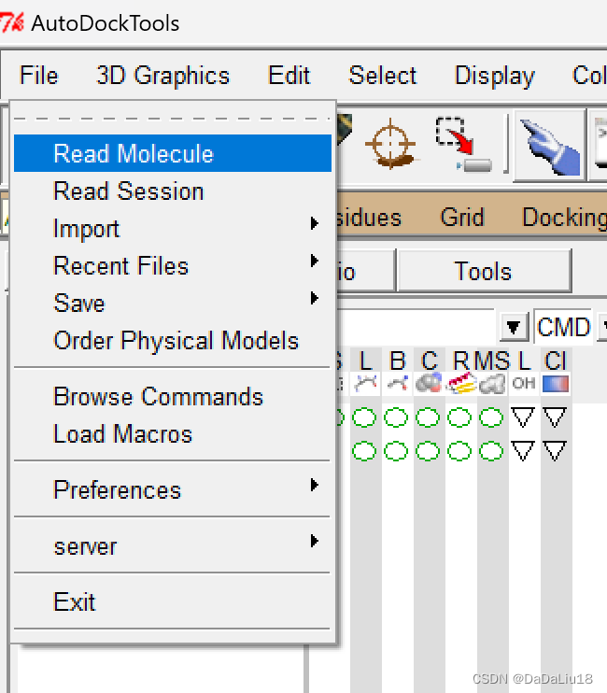The width and height of the screenshot is (607, 693).
Task: Toggle CPK circle in first dashboard row
Action: coord(428,417)
